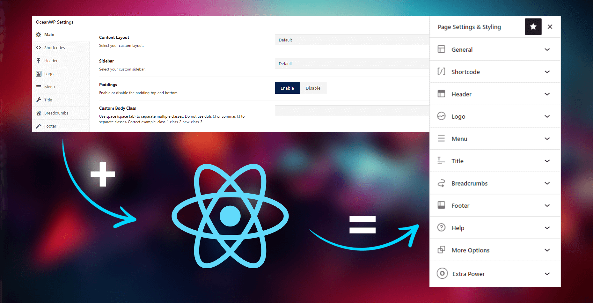Select the Breadcrumbs tab in OceanWP Settings
This screenshot has width=593, height=303.
(x=61, y=113)
